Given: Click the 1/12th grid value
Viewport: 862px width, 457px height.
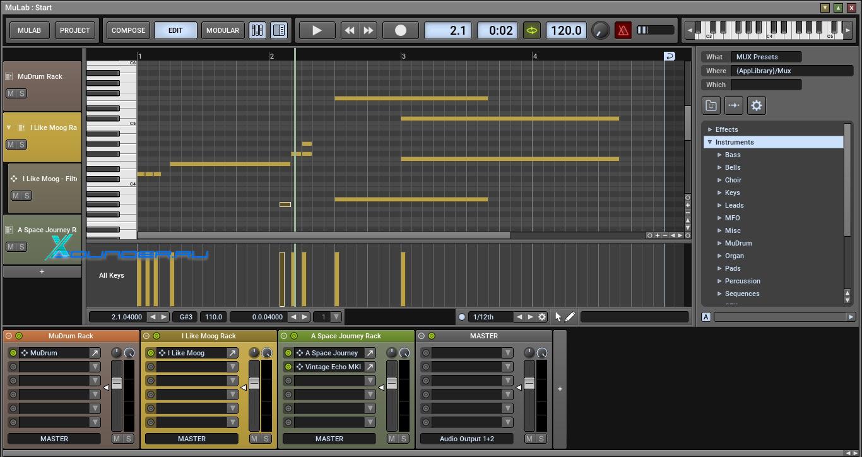Looking at the screenshot, I should pyautogui.click(x=491, y=317).
